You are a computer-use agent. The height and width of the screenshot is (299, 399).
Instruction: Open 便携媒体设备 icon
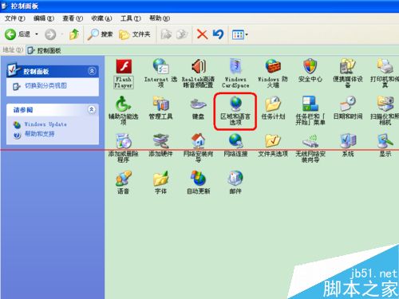click(x=348, y=66)
